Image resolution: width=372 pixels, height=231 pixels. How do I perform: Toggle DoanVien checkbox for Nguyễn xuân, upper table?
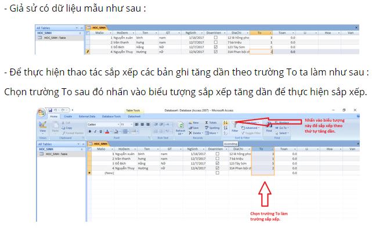pyautogui.click(x=216, y=38)
